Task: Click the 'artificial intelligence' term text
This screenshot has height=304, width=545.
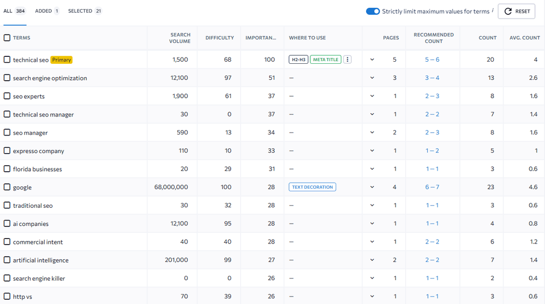Action: pyautogui.click(x=40, y=260)
